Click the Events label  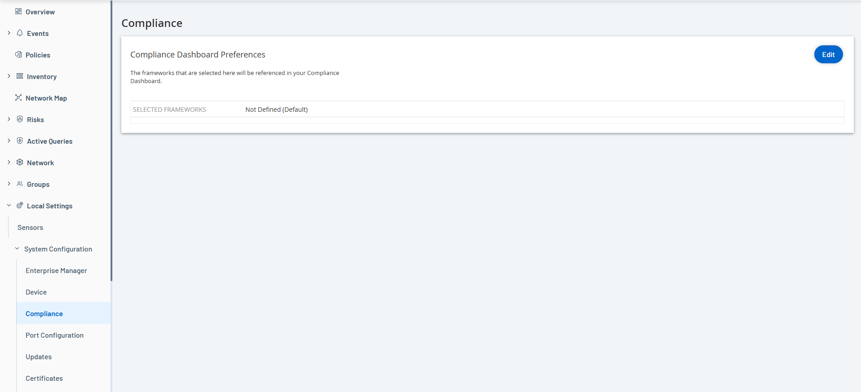(x=38, y=34)
